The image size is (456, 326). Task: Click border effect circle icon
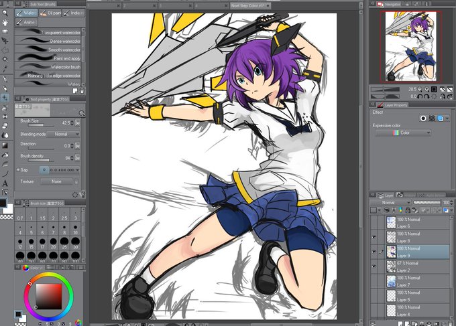[423, 118]
